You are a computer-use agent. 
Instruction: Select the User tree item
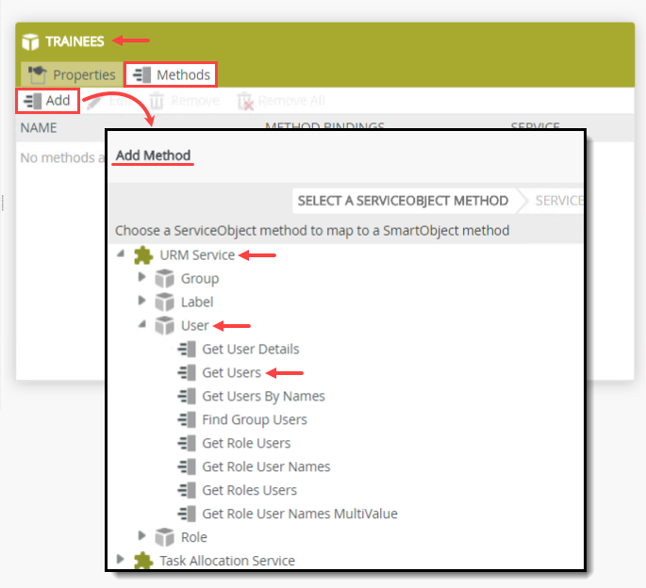point(195,326)
